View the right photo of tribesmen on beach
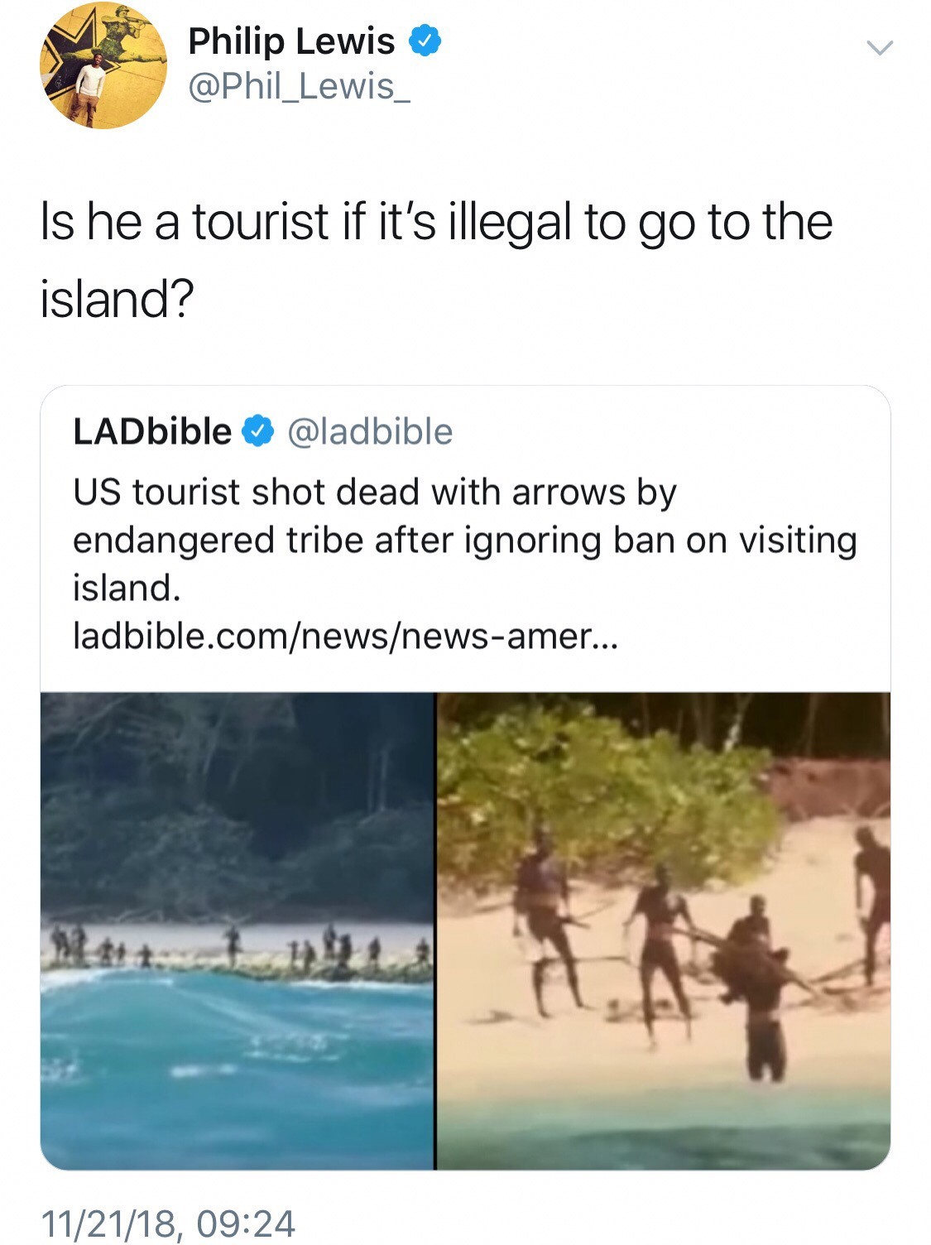The height and width of the screenshot is (1245, 931). coord(664,930)
